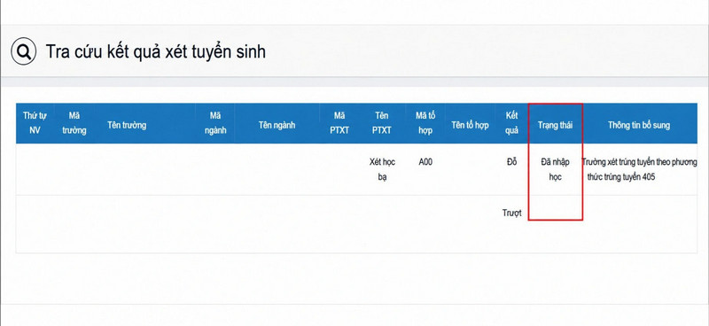Screen dimensions: 709x326
Task: Click the magnifying glass search icon
Action: click(x=24, y=52)
